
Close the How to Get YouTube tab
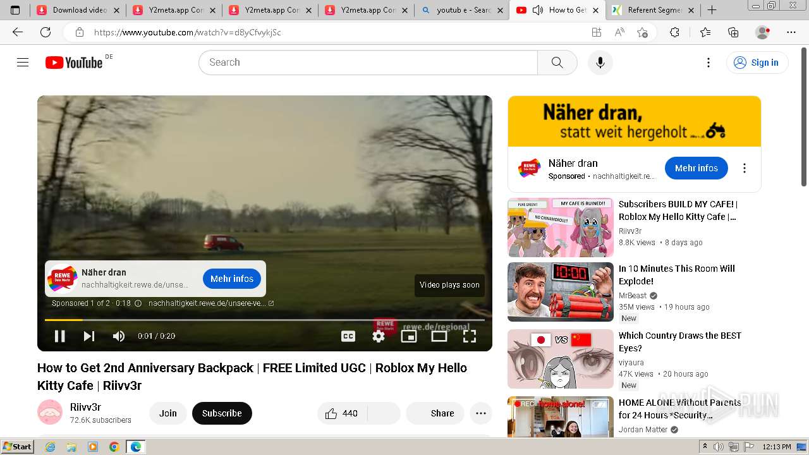[x=595, y=10]
